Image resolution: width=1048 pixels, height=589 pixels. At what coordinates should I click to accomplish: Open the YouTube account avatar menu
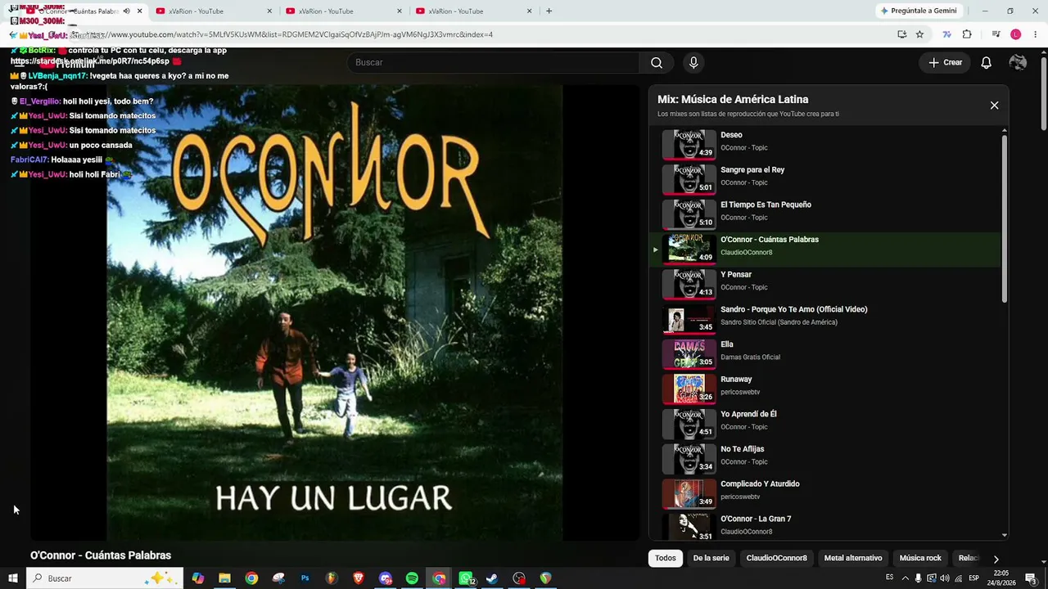(1018, 63)
